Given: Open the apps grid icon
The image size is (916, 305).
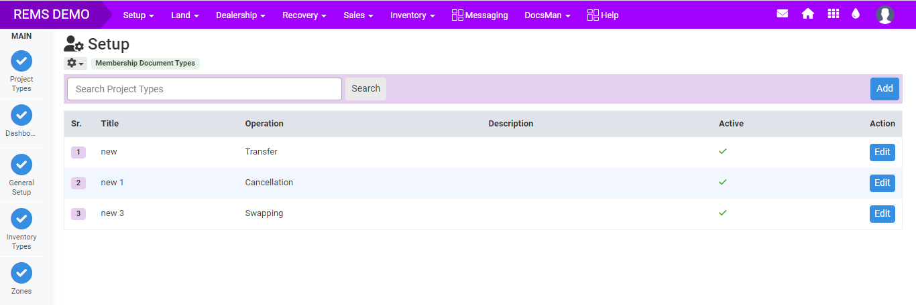Looking at the screenshot, I should pyautogui.click(x=833, y=14).
